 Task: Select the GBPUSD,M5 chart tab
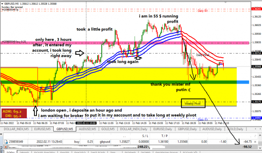point(65,129)
